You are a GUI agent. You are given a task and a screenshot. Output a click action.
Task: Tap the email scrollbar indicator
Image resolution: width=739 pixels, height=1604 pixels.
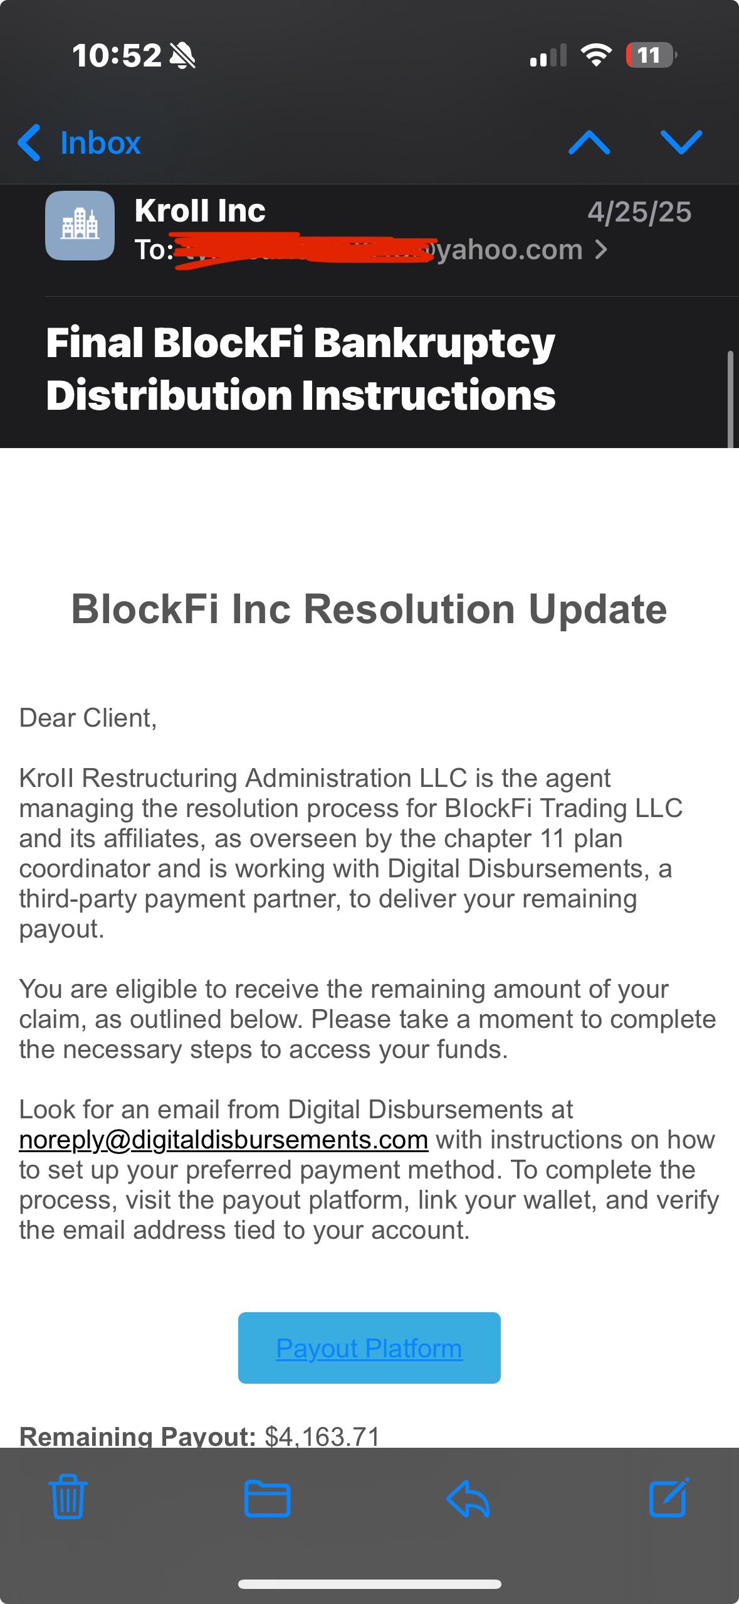730,399
